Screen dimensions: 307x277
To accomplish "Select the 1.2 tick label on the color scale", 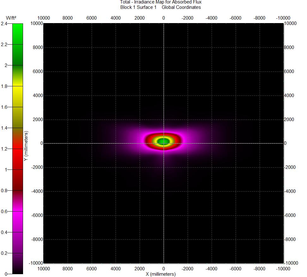I will [x=4, y=149].
